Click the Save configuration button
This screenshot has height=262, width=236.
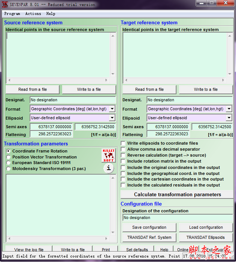(149, 227)
